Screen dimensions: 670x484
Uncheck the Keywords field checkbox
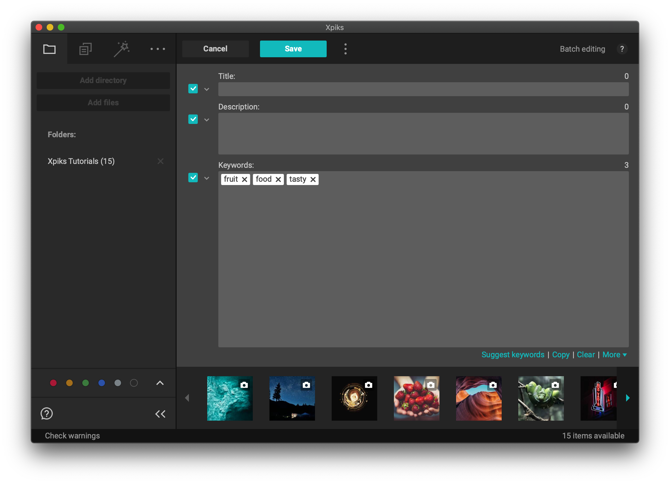click(x=193, y=178)
